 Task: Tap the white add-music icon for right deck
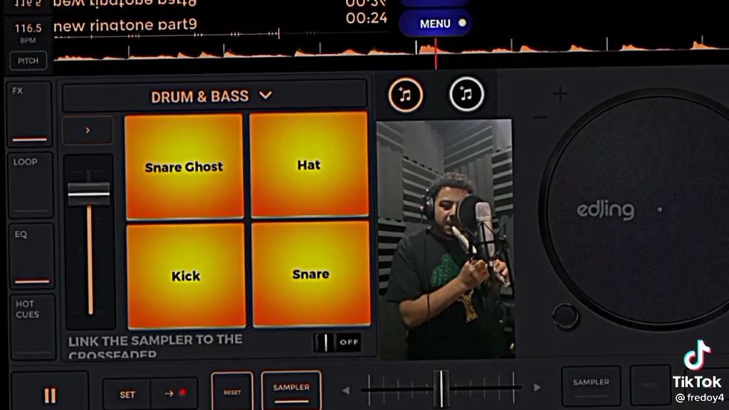click(x=466, y=94)
